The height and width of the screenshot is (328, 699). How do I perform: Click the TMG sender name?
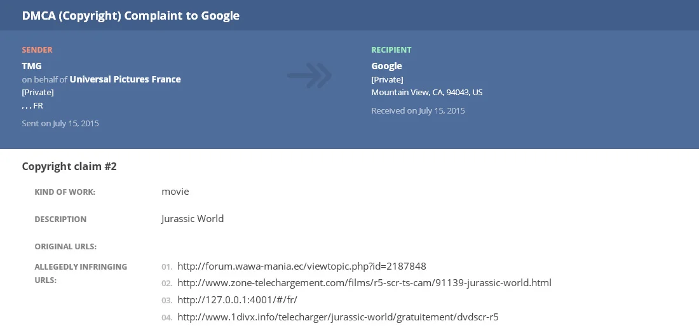32,66
